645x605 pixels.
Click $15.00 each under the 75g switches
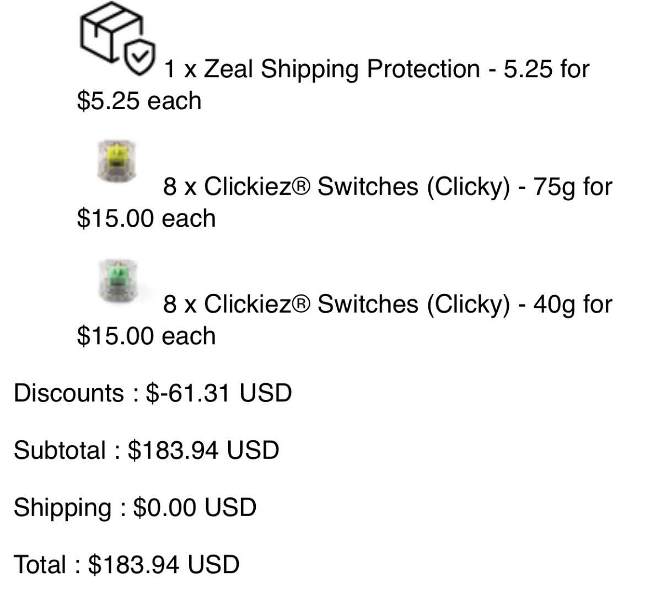point(146,218)
